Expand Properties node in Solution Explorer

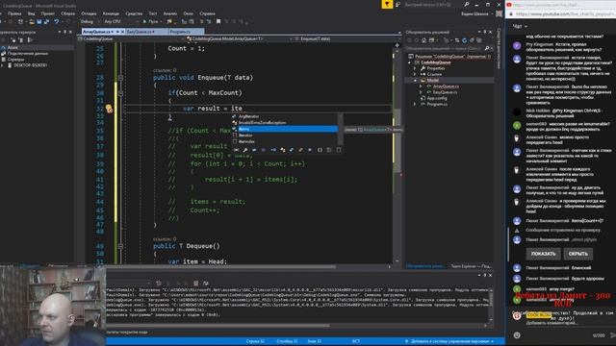[415, 68]
